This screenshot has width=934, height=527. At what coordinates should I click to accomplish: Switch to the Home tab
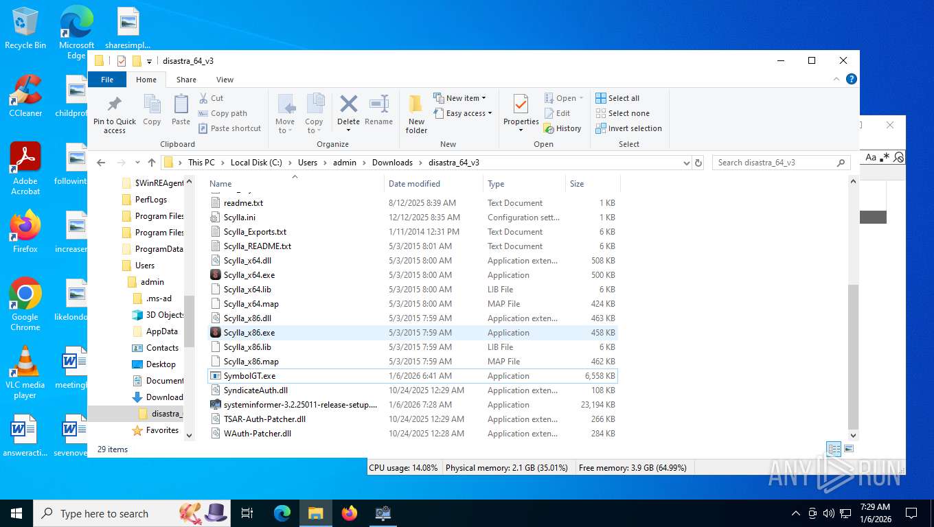click(x=146, y=80)
